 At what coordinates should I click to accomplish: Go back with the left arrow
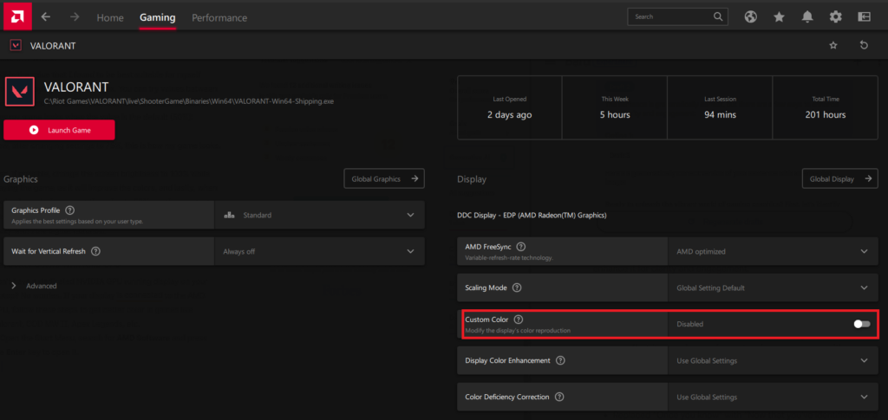click(46, 17)
